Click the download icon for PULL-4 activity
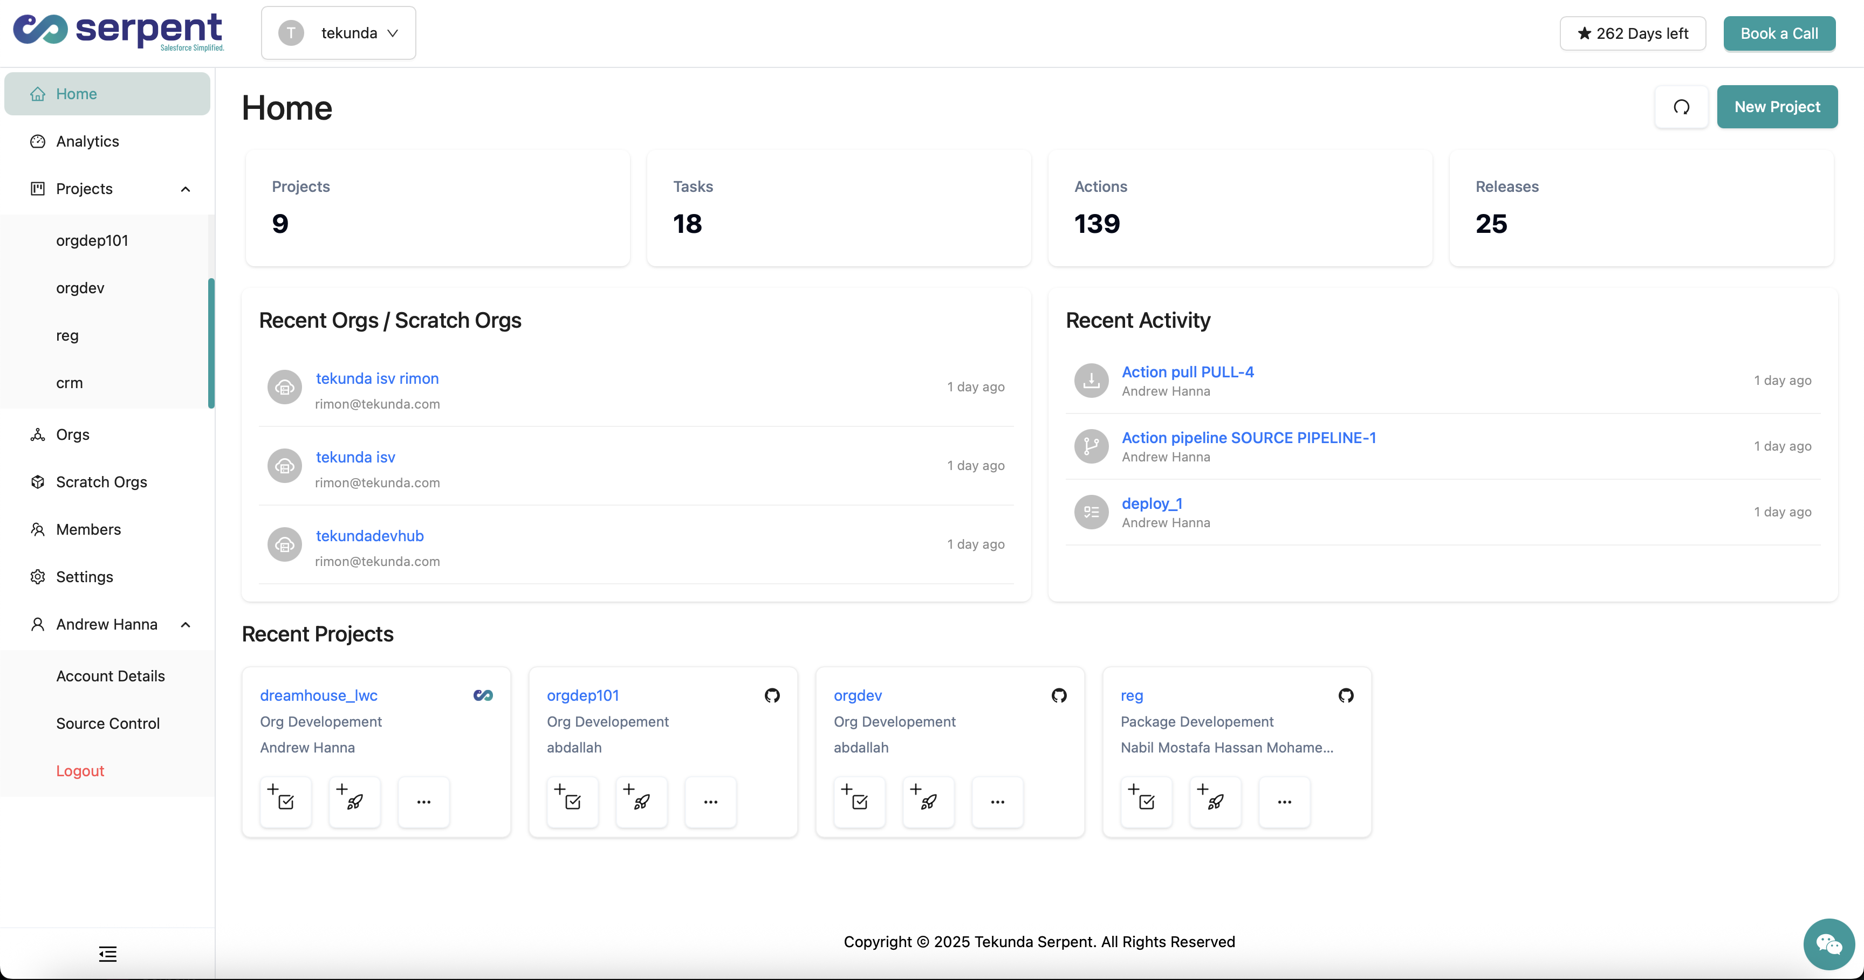 coord(1091,381)
